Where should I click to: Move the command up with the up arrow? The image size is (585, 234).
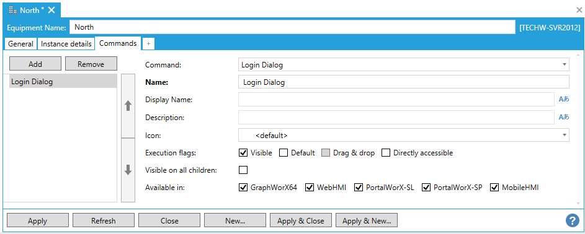[x=128, y=106]
